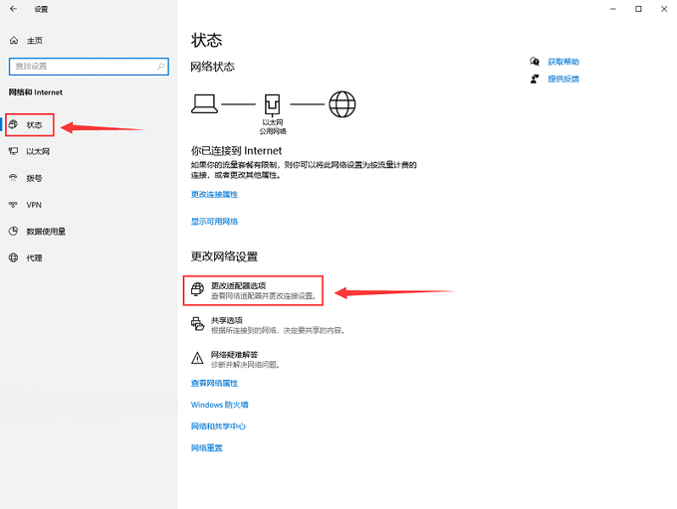Click the 主页 label in the sidebar
Screen dimensions: 677x509
tap(35, 41)
